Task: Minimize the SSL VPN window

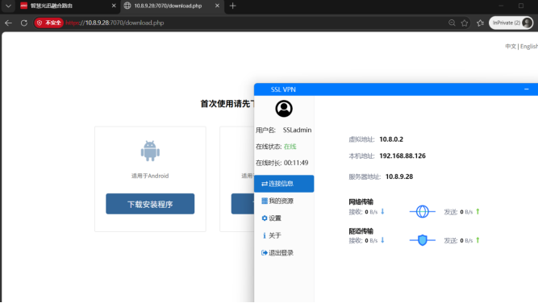Action: tap(527, 89)
